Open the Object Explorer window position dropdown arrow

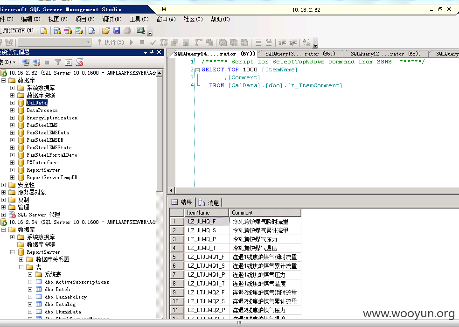146,52
